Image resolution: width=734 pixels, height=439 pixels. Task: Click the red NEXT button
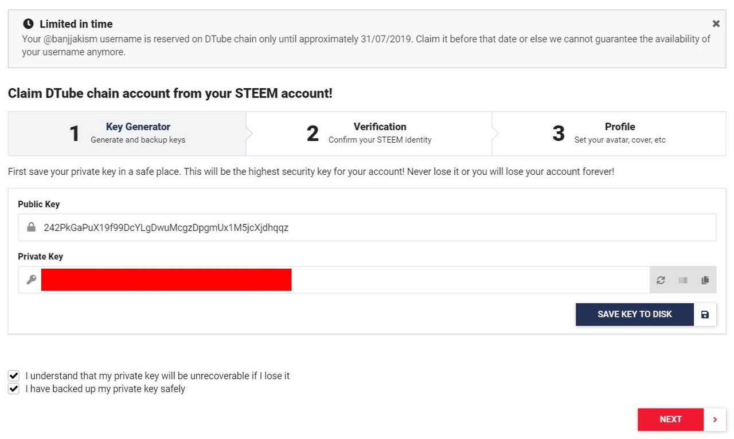click(670, 420)
